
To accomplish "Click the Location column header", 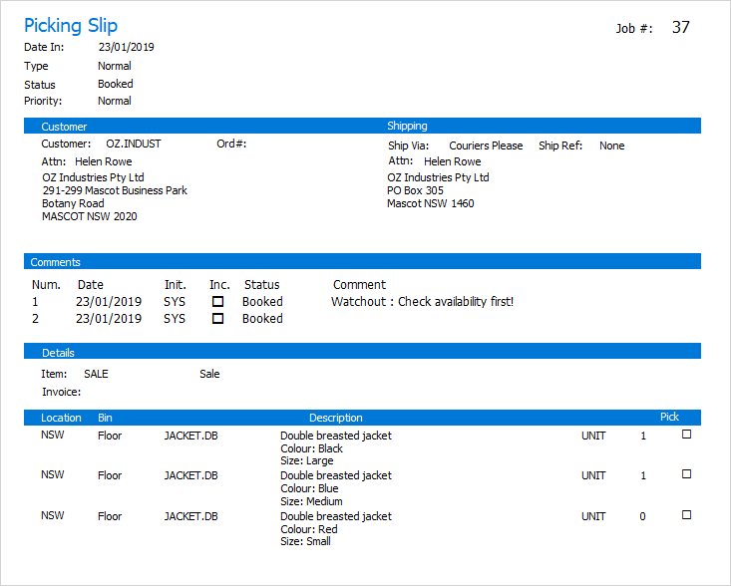I will [x=61, y=418].
